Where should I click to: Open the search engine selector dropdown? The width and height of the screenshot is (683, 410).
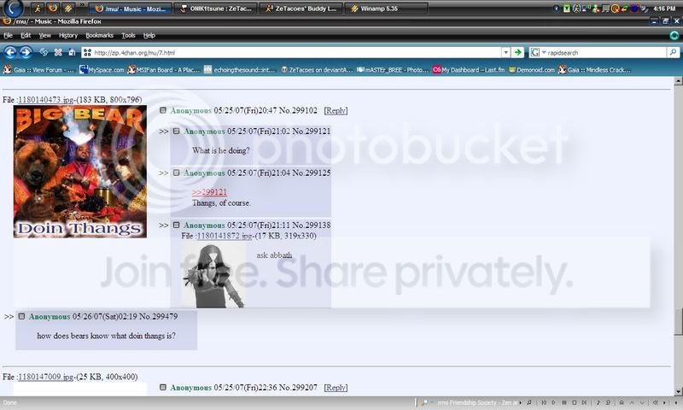click(x=544, y=52)
